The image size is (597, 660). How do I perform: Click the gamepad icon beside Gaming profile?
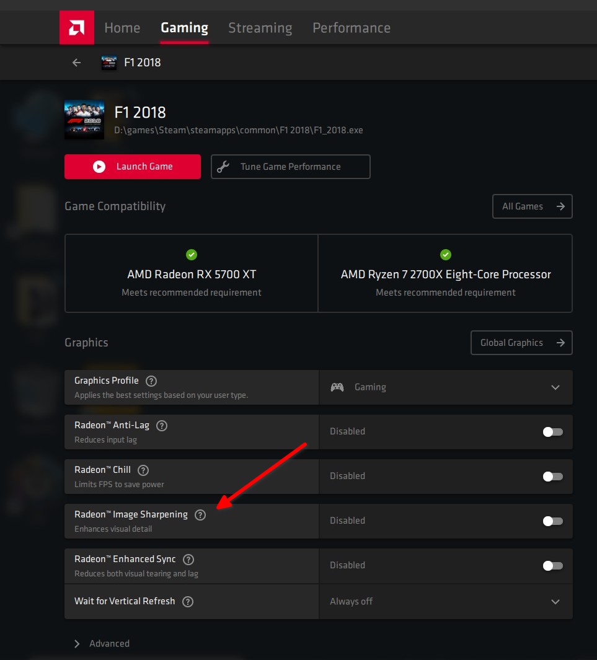(337, 387)
